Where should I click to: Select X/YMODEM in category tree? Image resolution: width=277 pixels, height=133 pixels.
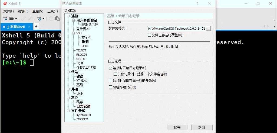84,115
